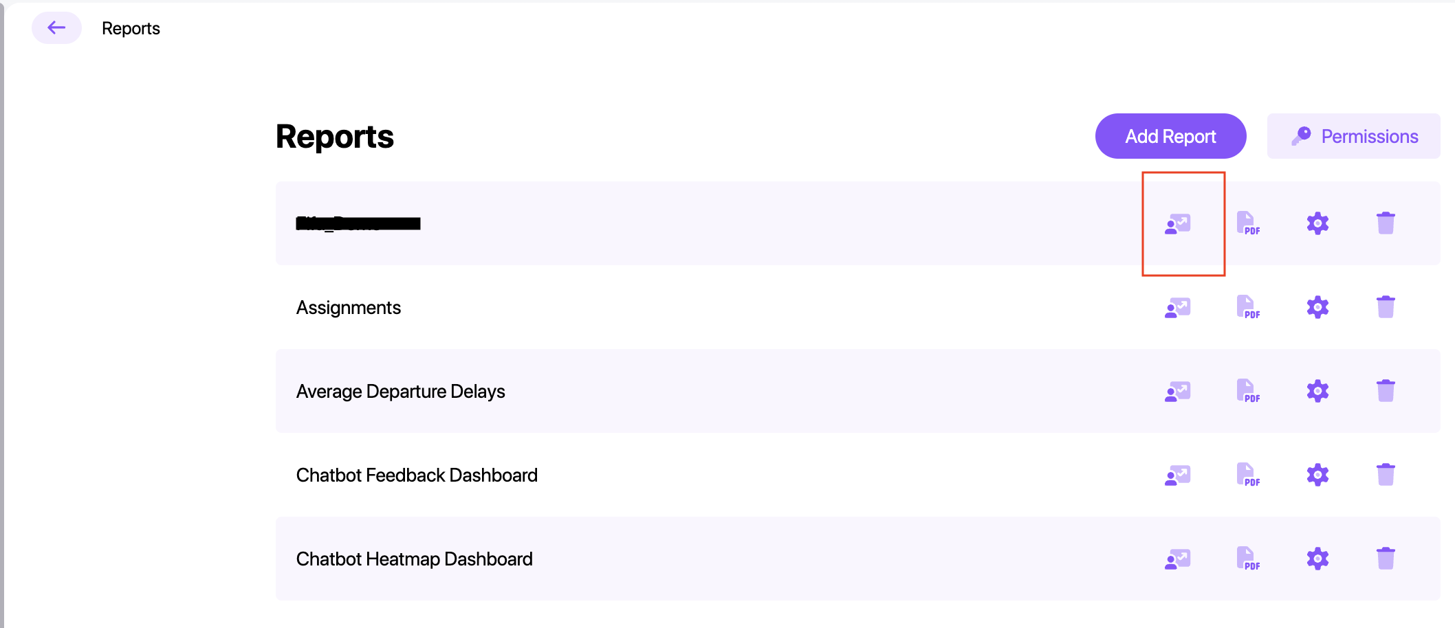Open the Chatbot Feedback Dashboard report

417,475
